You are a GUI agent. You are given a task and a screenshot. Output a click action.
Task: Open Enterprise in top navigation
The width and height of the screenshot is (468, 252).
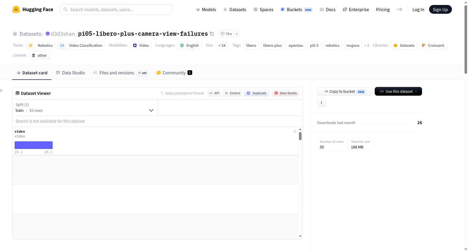tap(356, 9)
